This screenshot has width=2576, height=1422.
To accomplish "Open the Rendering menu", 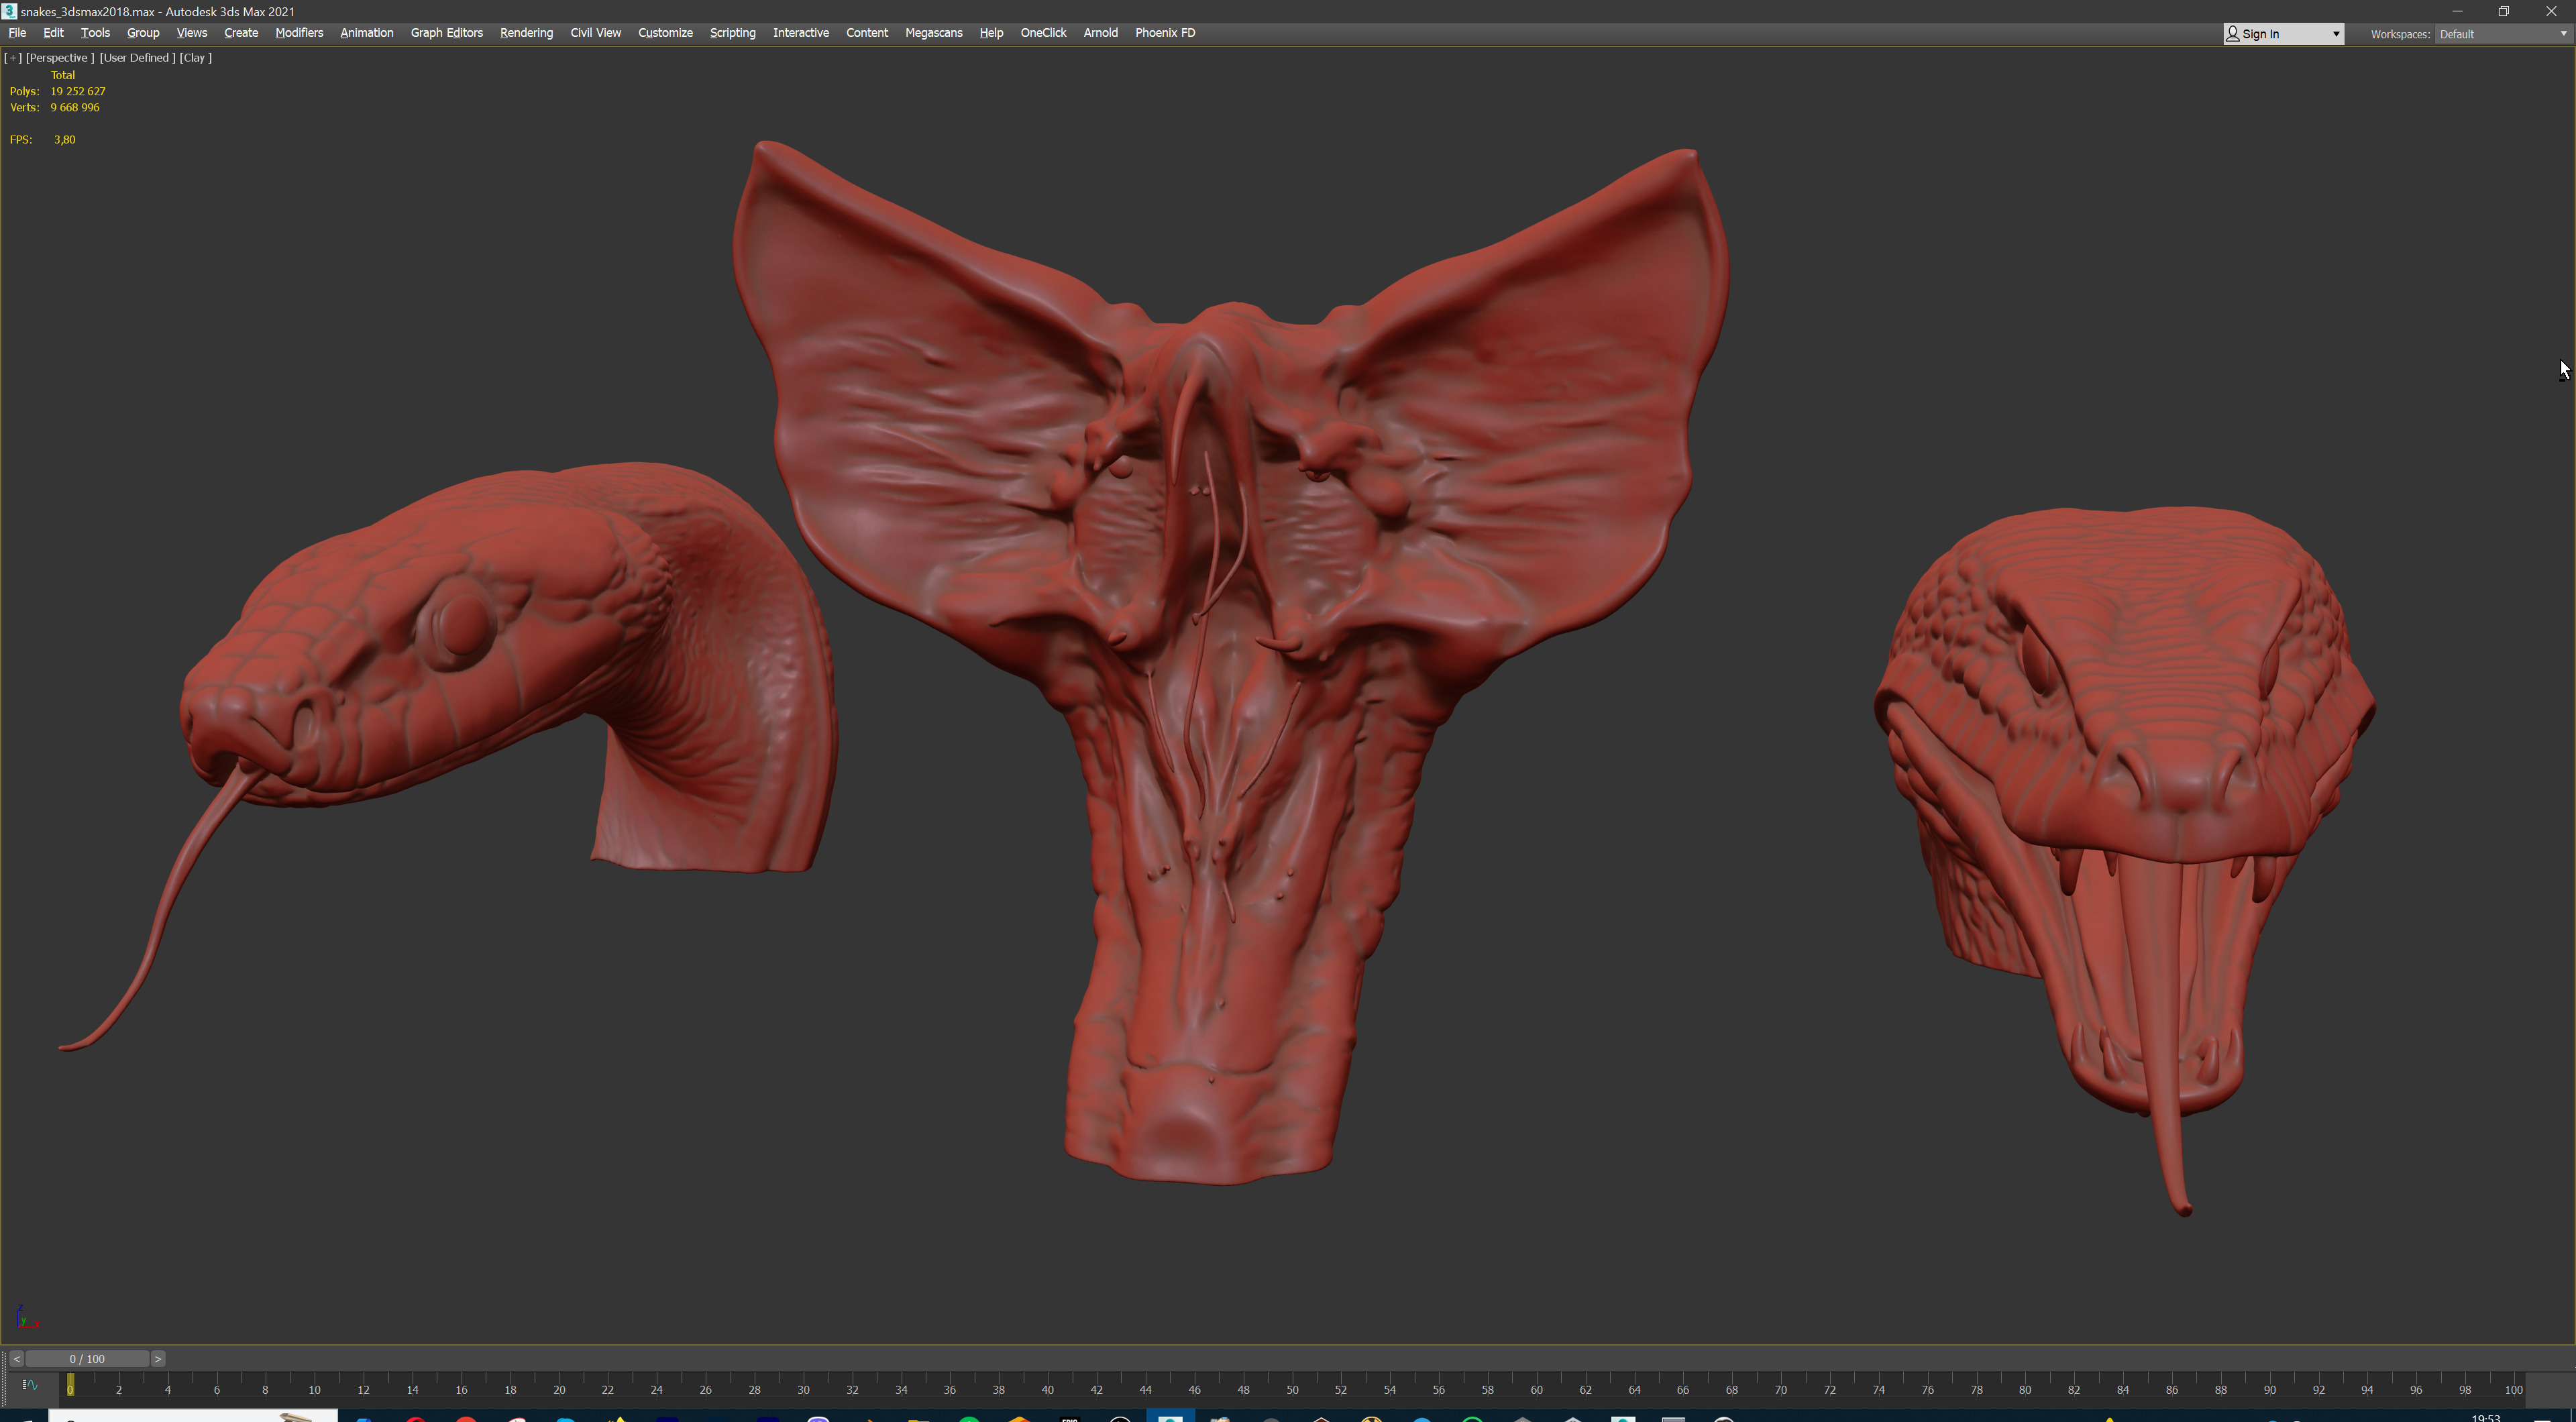I will coord(526,33).
